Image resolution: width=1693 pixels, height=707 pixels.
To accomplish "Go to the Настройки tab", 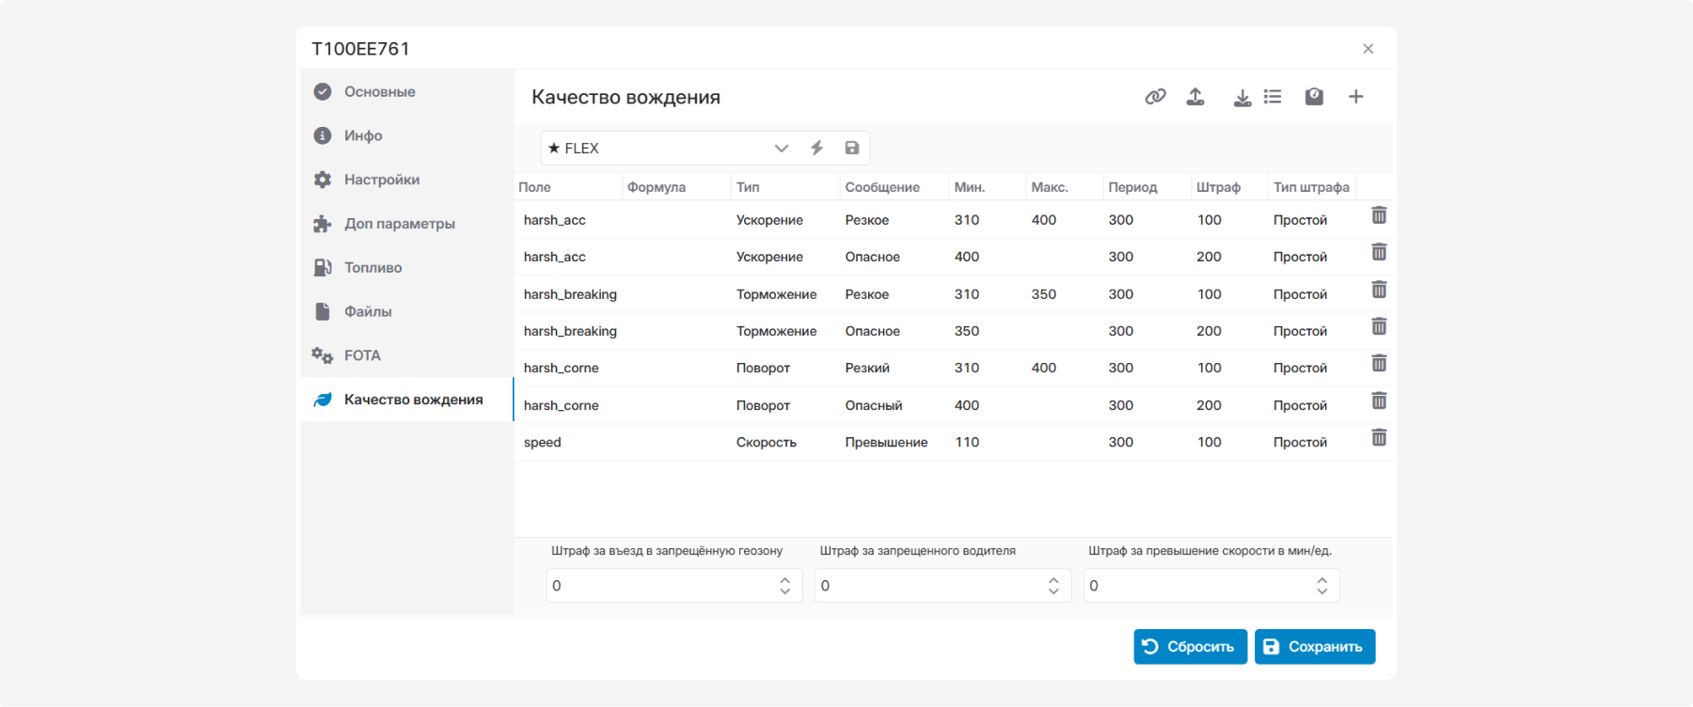I will click(x=406, y=180).
